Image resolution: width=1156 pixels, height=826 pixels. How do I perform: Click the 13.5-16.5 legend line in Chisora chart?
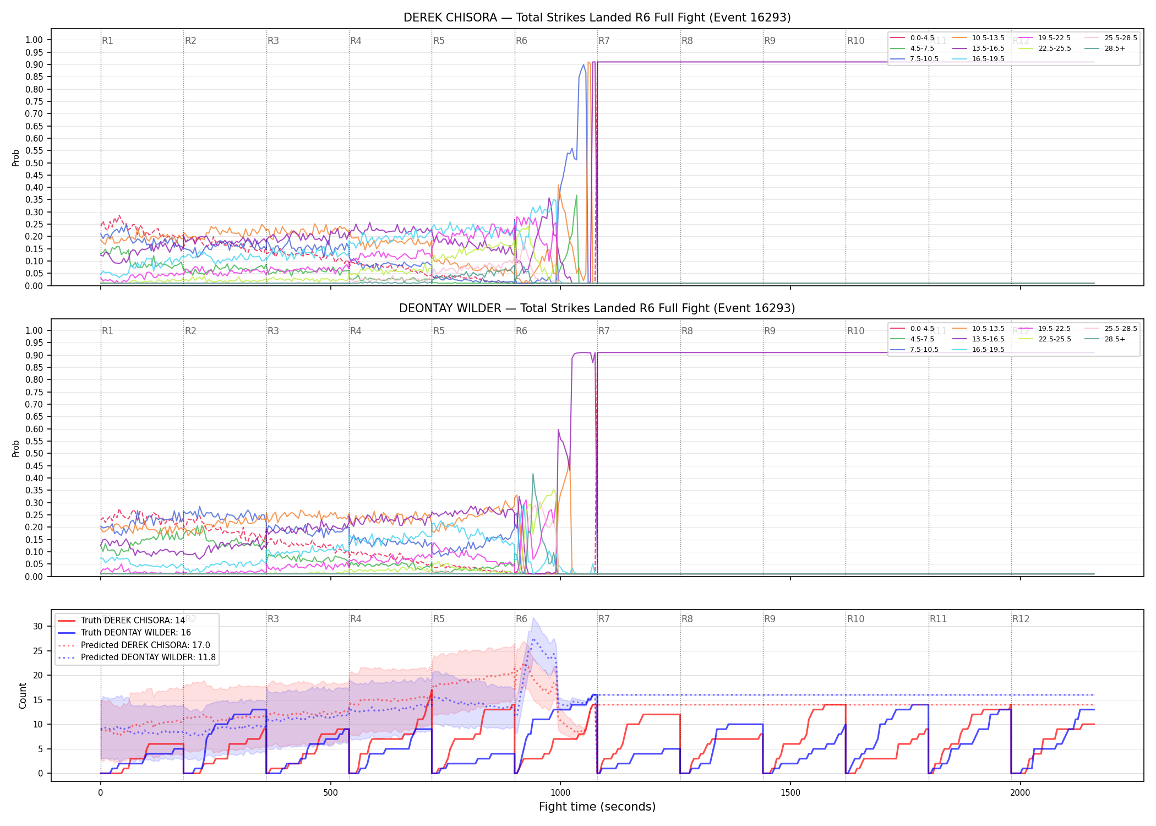coord(960,48)
